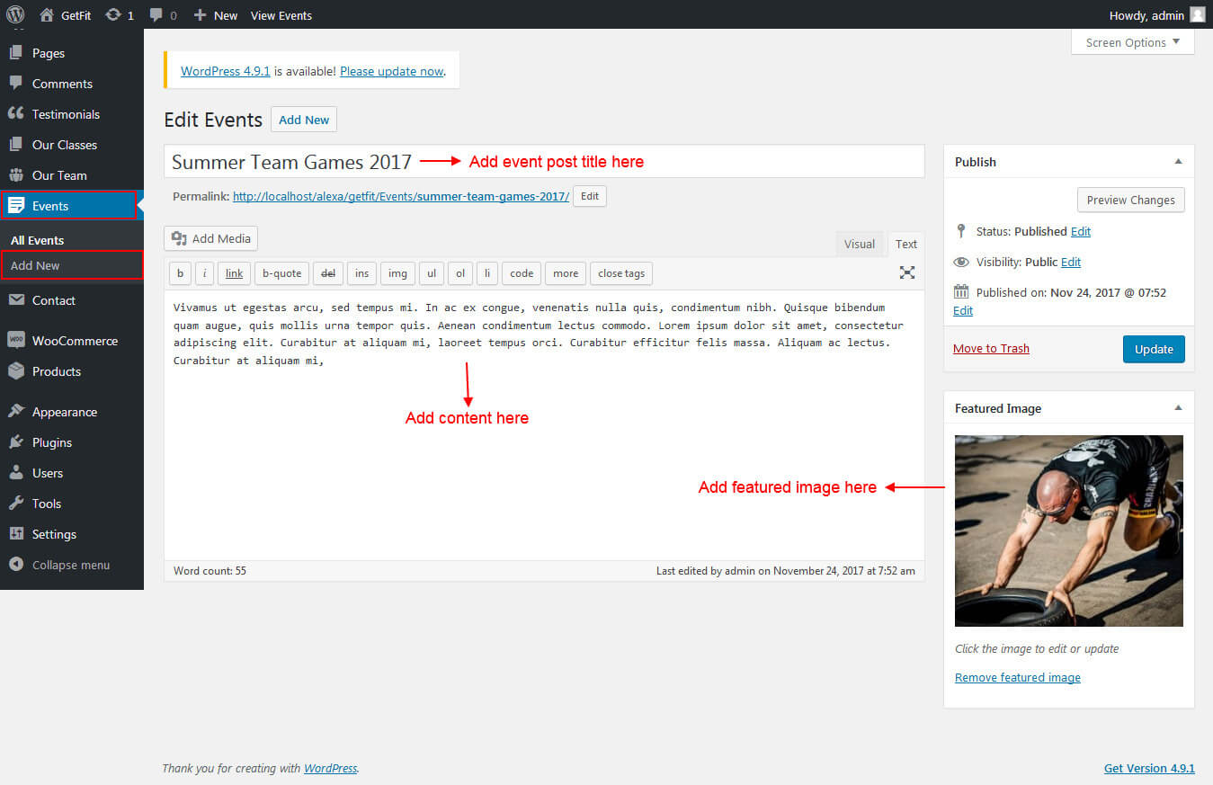Open View Events in admin bar

(281, 15)
